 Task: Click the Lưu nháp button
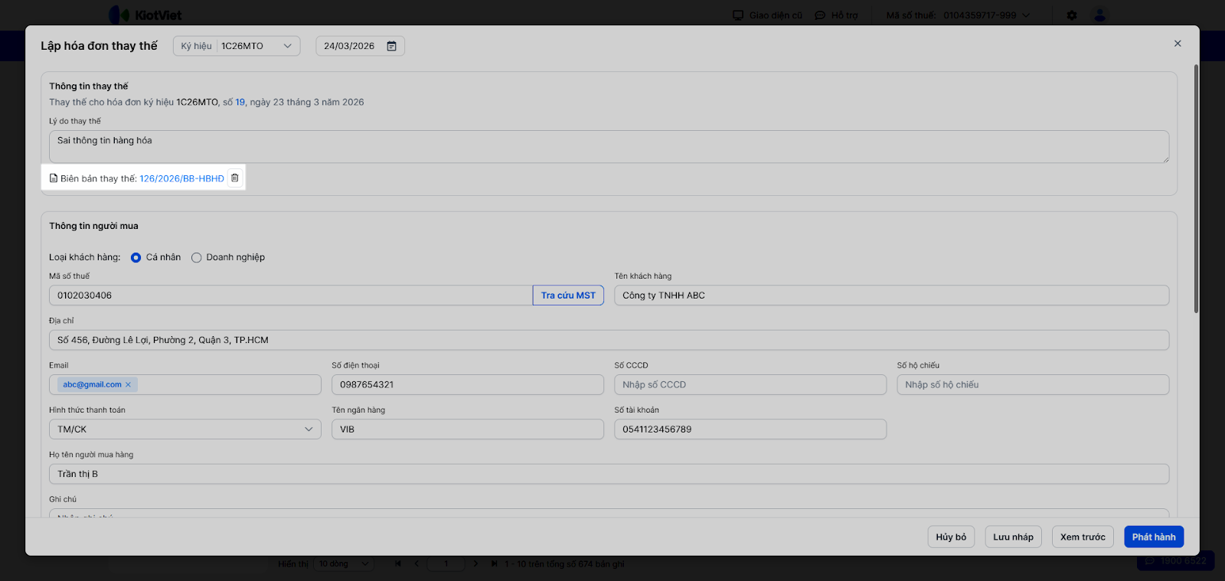(1013, 537)
